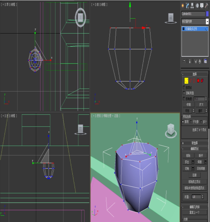Image resolution: width=210 pixels, height=222 pixels.
Task: Select Edge sub-object level icon
Action: click(191, 81)
